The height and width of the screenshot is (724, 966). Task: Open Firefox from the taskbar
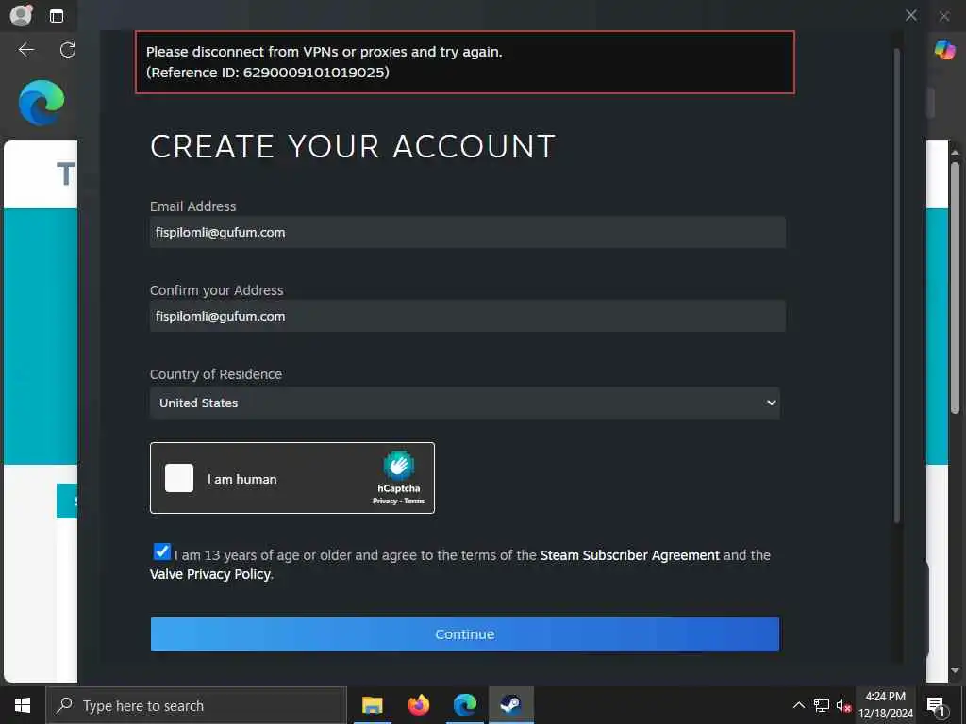(x=418, y=705)
